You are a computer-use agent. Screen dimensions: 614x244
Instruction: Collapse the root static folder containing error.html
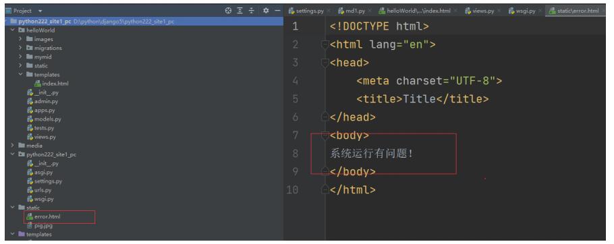[13, 208]
